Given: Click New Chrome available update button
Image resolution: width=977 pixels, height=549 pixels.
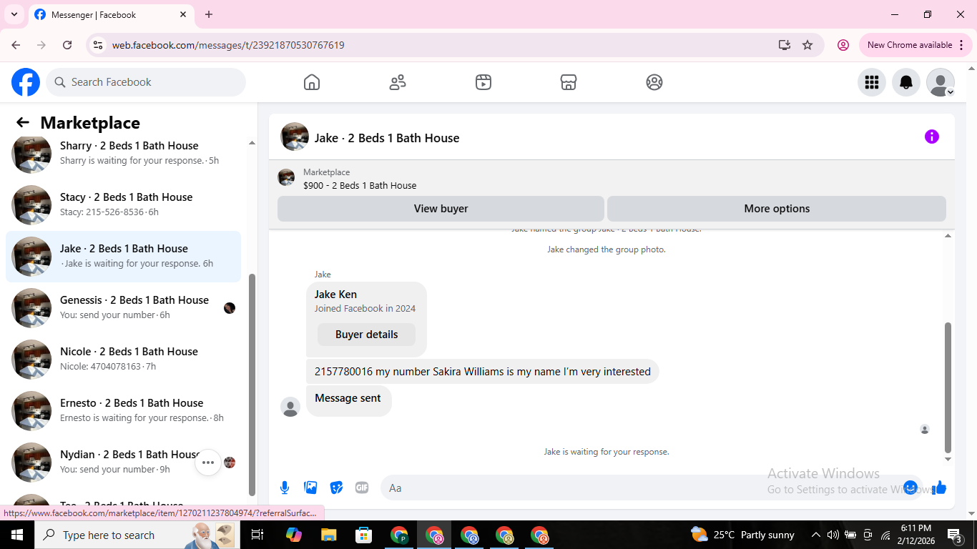Looking at the screenshot, I should [915, 45].
